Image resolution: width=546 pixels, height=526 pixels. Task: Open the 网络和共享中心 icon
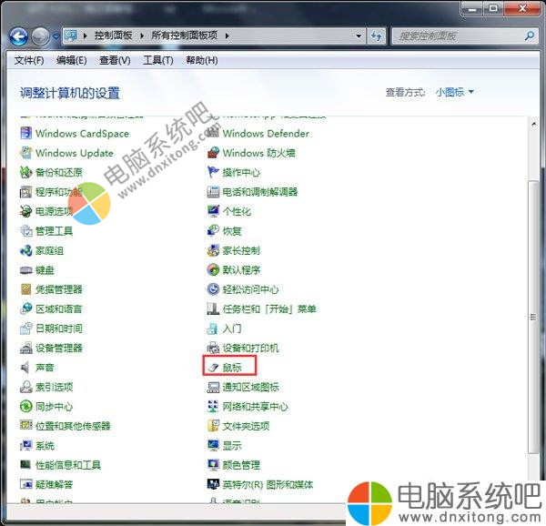(213, 406)
